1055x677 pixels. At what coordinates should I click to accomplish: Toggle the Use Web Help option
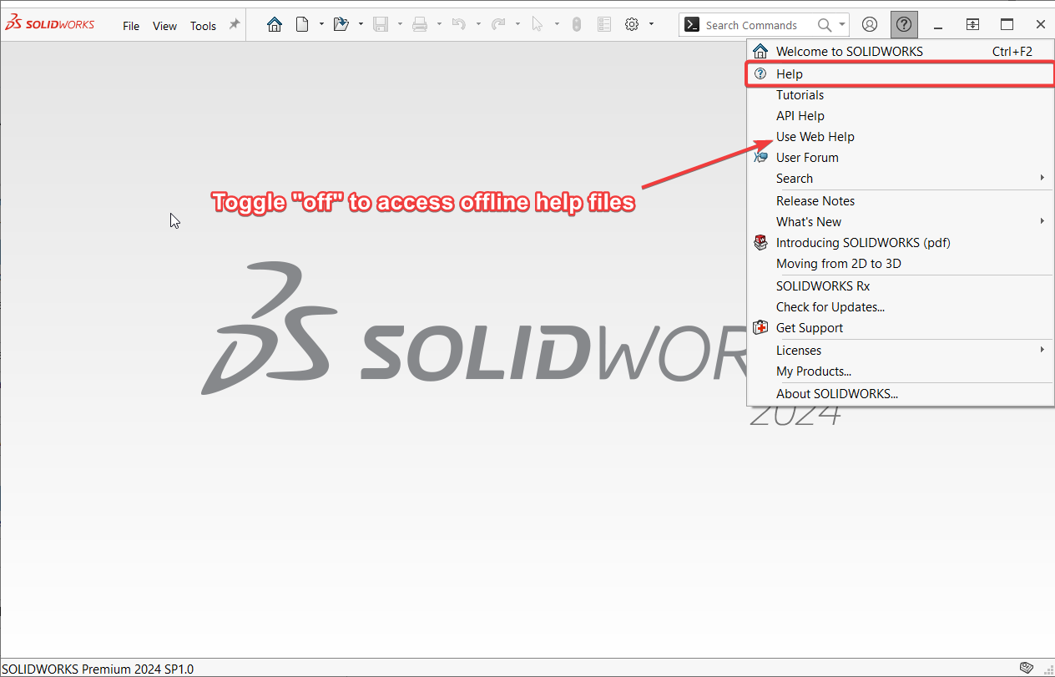[815, 137]
